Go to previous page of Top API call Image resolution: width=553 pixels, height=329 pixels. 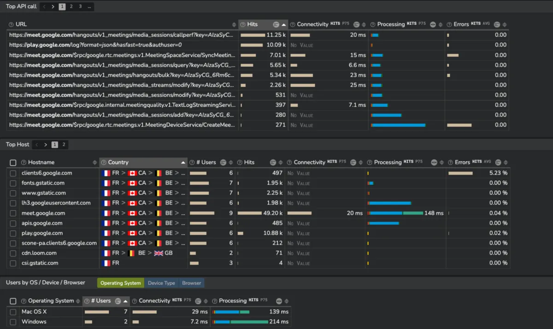point(44,6)
